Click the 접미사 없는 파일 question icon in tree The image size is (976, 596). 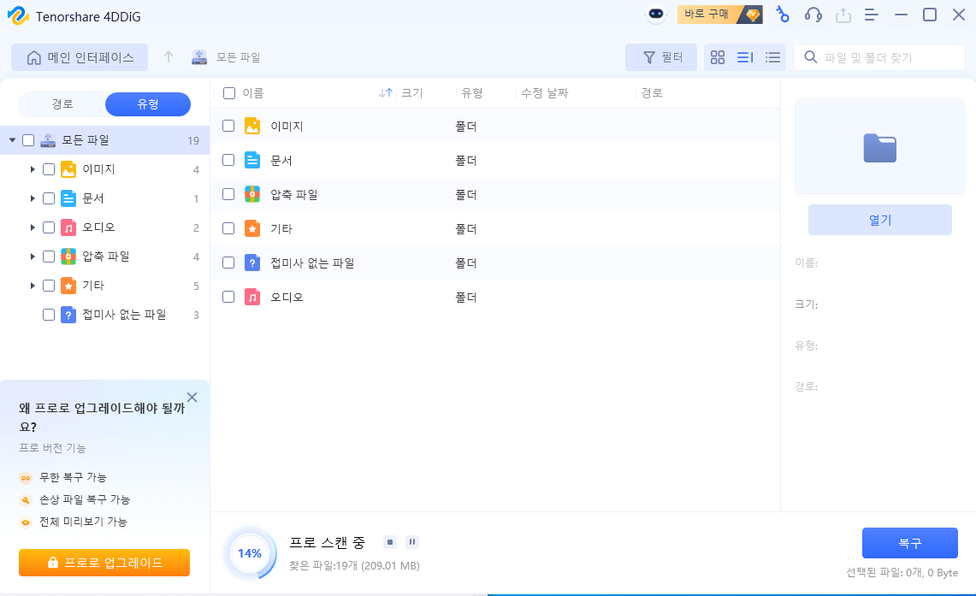pyautogui.click(x=68, y=315)
